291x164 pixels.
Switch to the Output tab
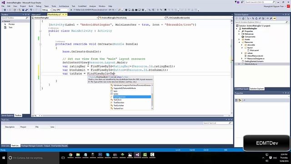point(47,146)
